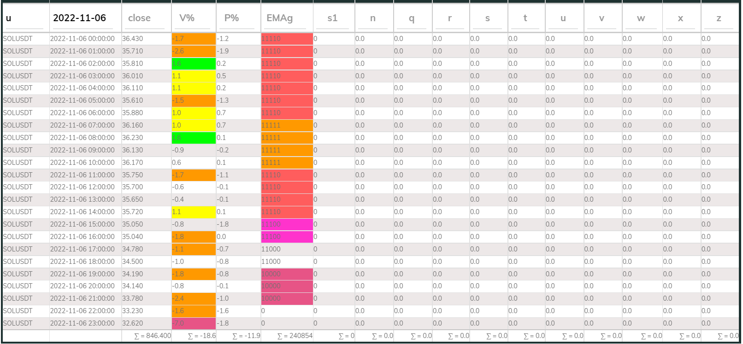
Task: Click the V% sum total -18.6
Action: click(x=202, y=336)
